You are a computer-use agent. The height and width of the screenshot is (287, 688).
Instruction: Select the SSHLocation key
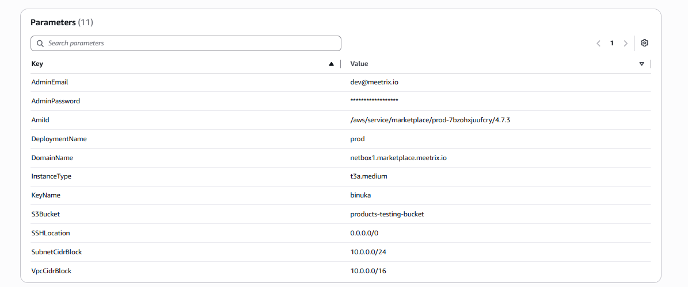(51, 233)
